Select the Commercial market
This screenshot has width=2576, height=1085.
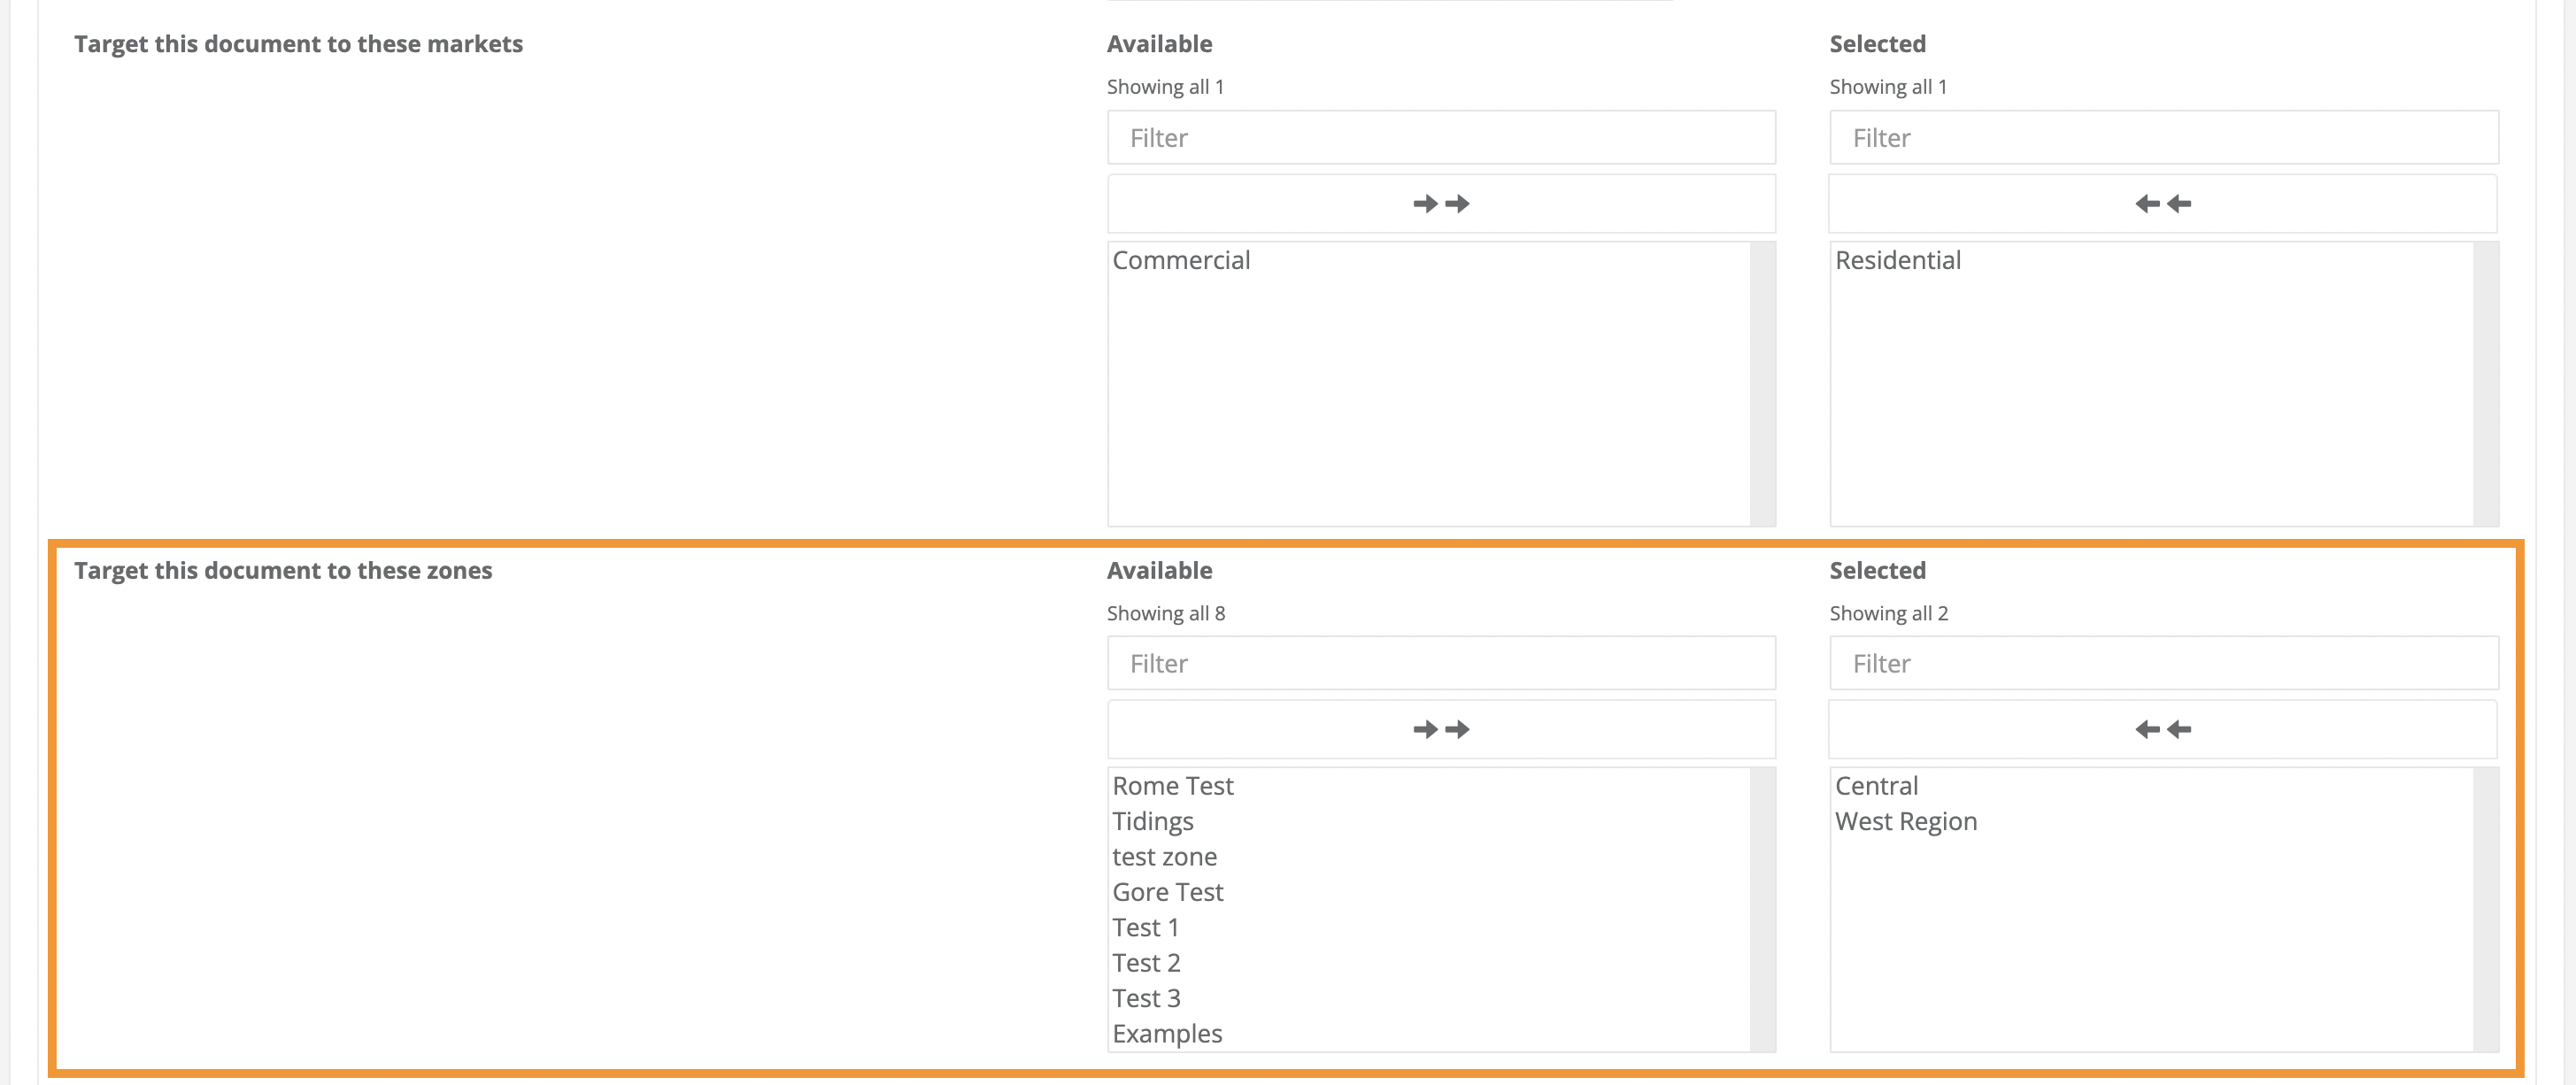[1181, 259]
